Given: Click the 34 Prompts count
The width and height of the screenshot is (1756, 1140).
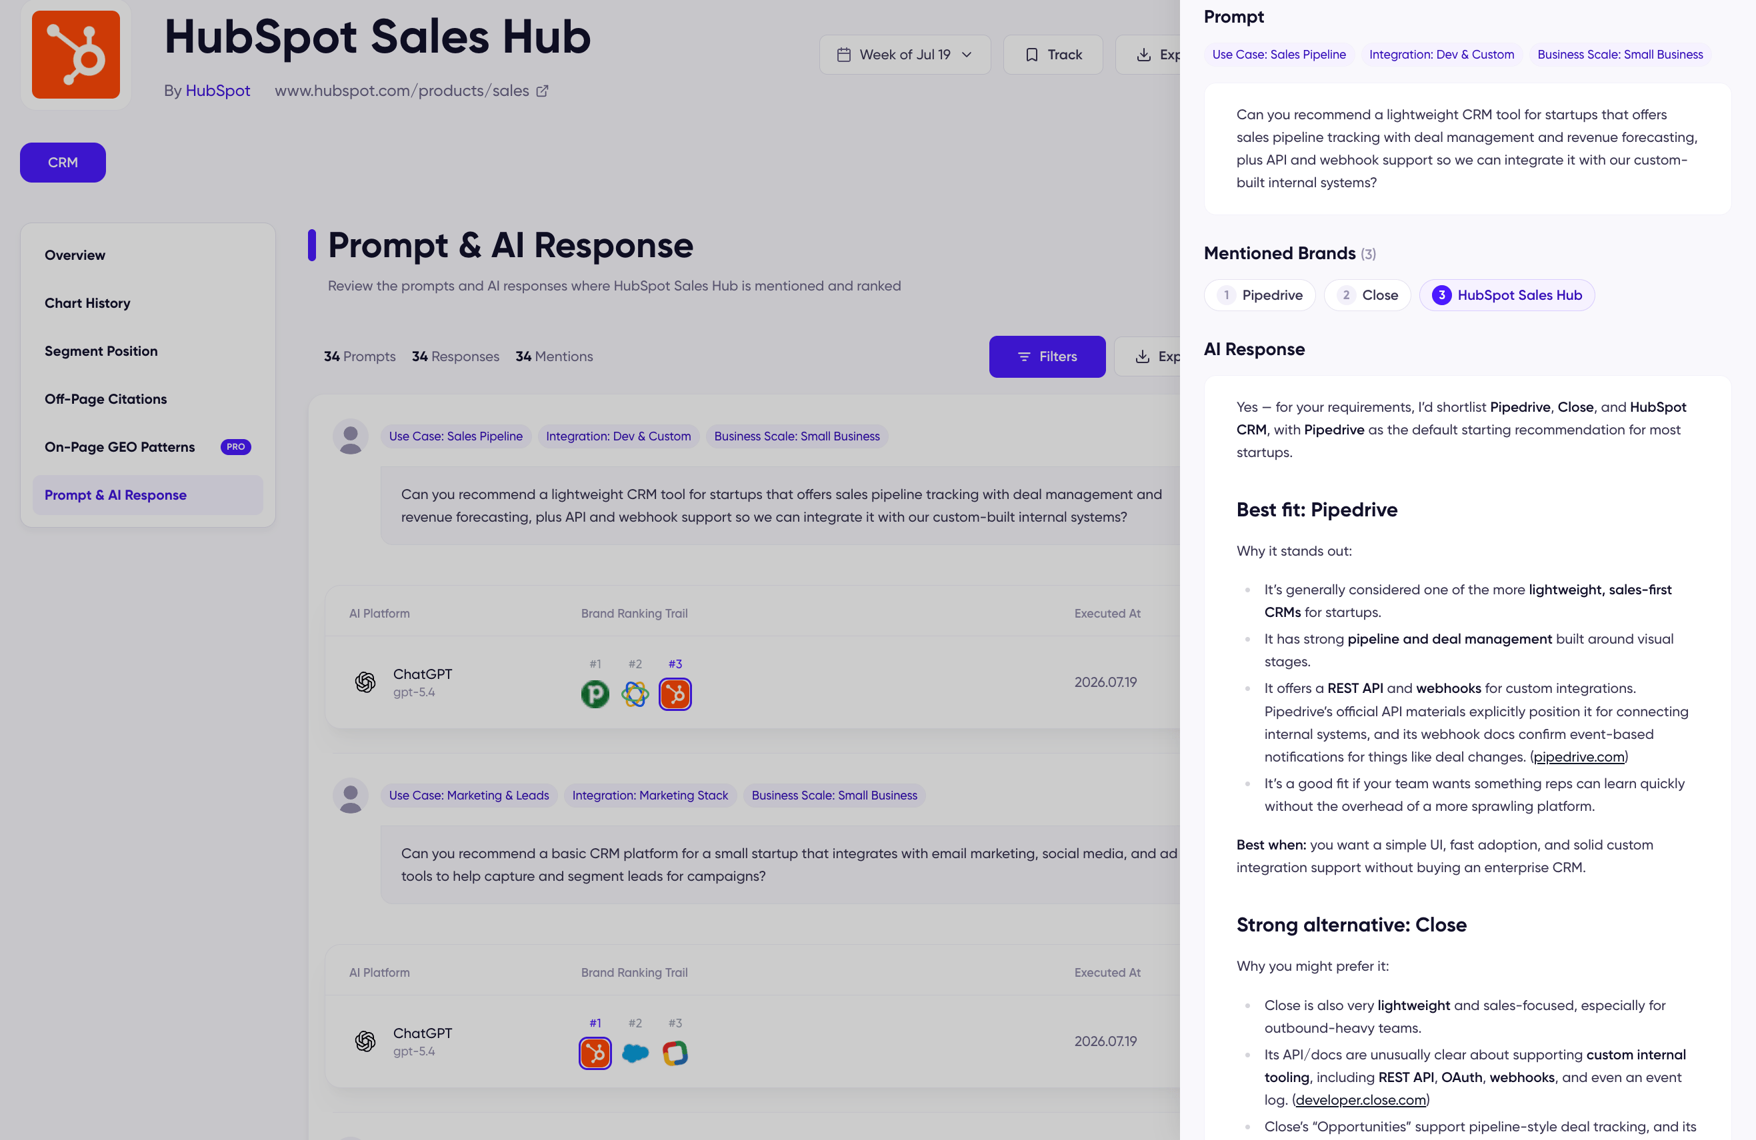Looking at the screenshot, I should pos(359,356).
